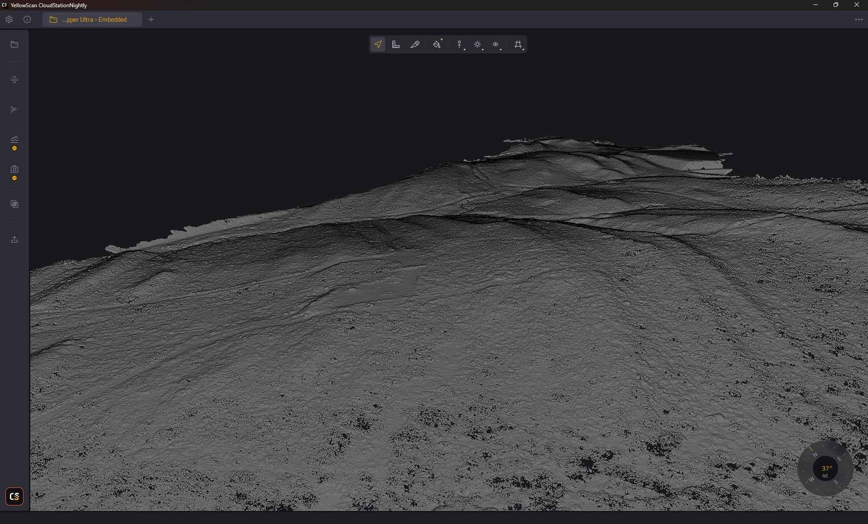
Task: Open the three-dot more options menu
Action: coord(859,19)
